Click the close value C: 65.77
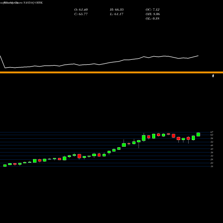Viewport: 223px width, 223px height. point(81,14)
